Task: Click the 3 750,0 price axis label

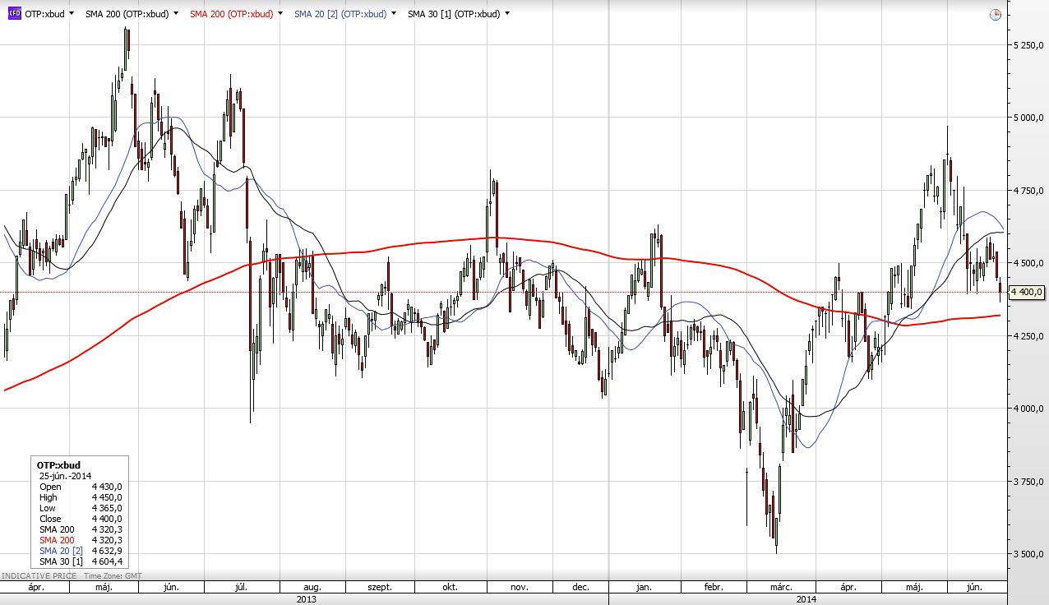Action: [1028, 481]
